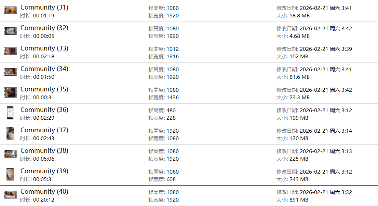Viewport: 378px width, 206px height.
Task: Click the vertical thumbnail of Community (37)
Action: [x=10, y=133]
